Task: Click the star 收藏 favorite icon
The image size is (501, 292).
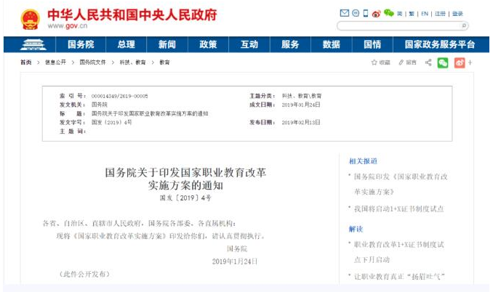Action: click(x=380, y=62)
